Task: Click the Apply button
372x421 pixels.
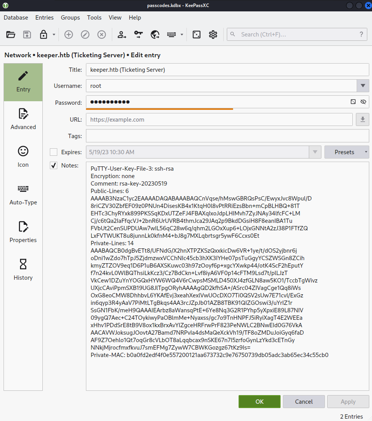Action: click(348, 402)
